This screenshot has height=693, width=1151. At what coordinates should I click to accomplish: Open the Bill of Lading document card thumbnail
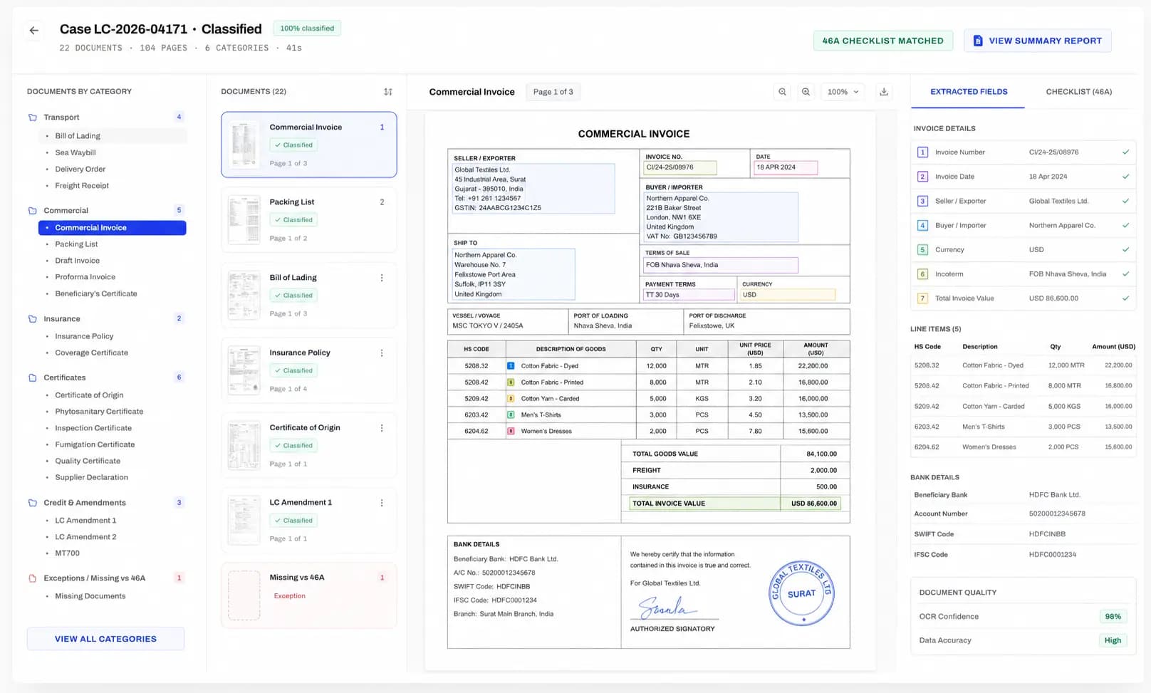tap(244, 295)
